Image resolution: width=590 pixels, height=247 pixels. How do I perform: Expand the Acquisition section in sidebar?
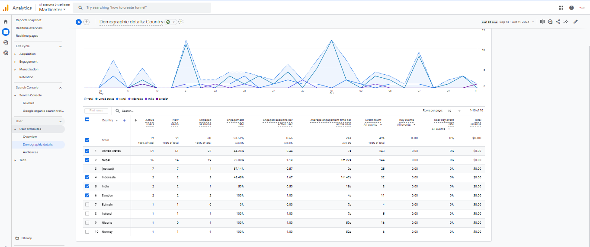point(28,54)
